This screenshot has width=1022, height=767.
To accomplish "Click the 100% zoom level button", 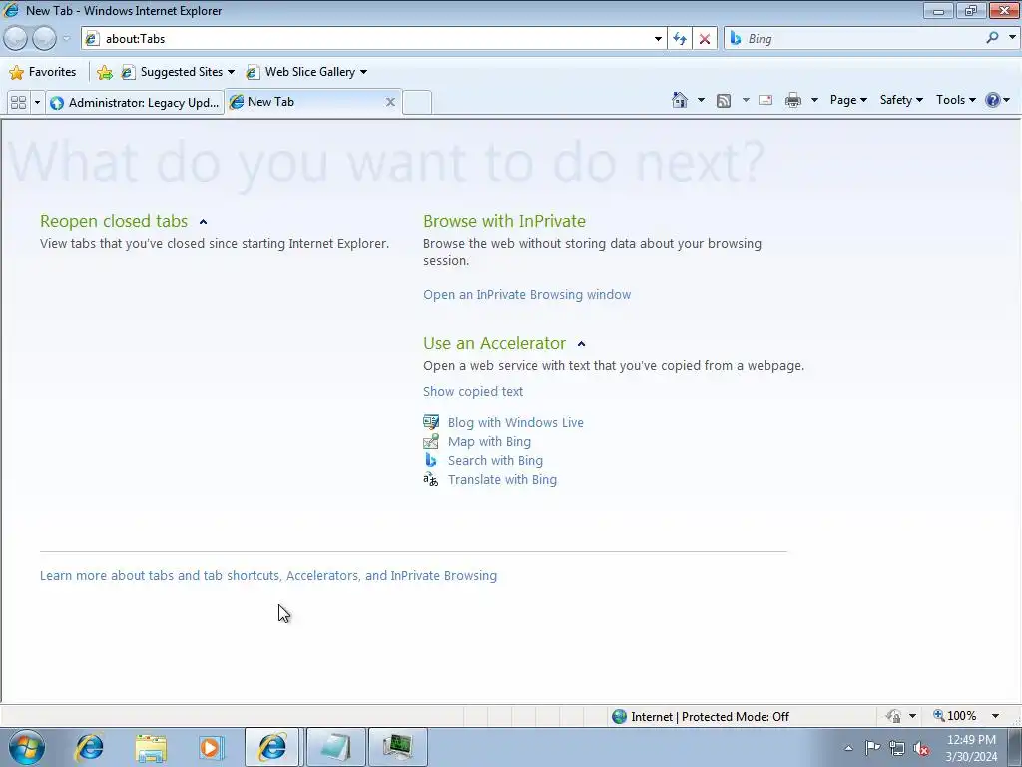I will 955,716.
